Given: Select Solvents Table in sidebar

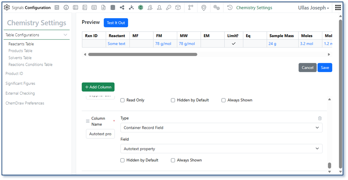Looking at the screenshot, I should (20, 58).
